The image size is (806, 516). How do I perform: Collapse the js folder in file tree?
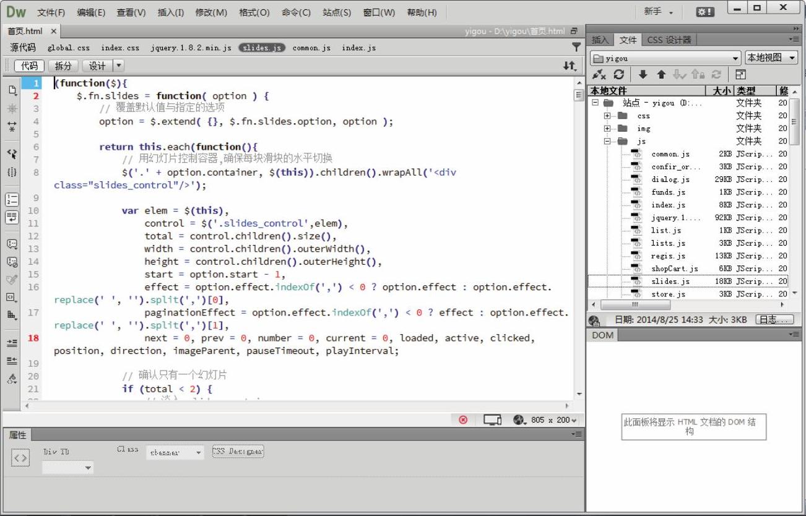coord(607,142)
